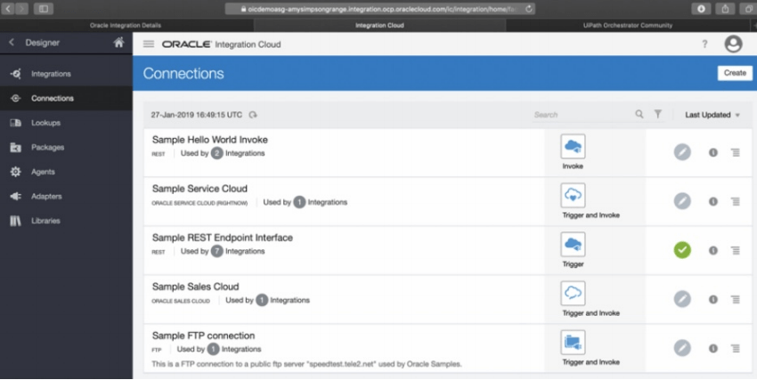Image resolution: width=757 pixels, height=380 pixels.
Task: Open the filter funnel icon
Action: [658, 115]
